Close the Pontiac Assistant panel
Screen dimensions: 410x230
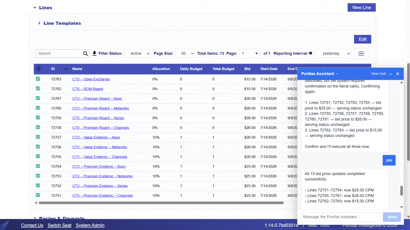coord(398,74)
